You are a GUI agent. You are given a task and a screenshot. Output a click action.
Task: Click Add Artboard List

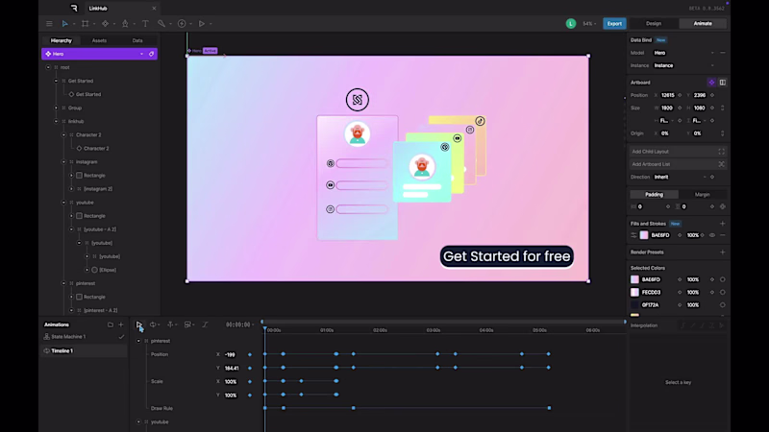click(x=678, y=164)
